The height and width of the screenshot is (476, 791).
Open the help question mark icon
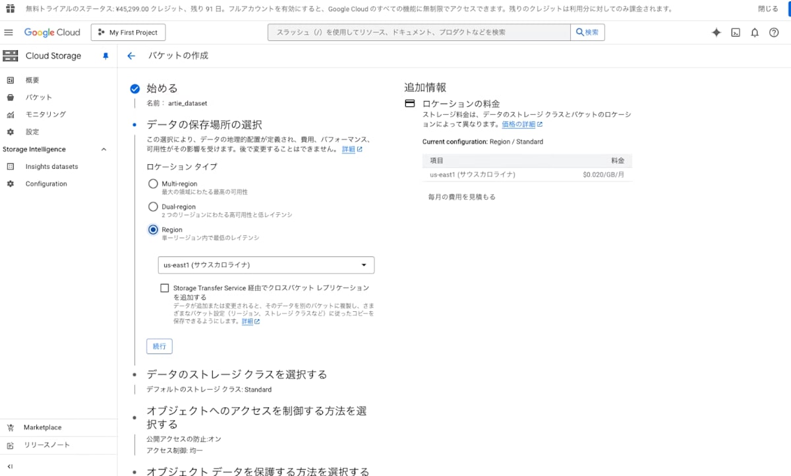pos(774,32)
